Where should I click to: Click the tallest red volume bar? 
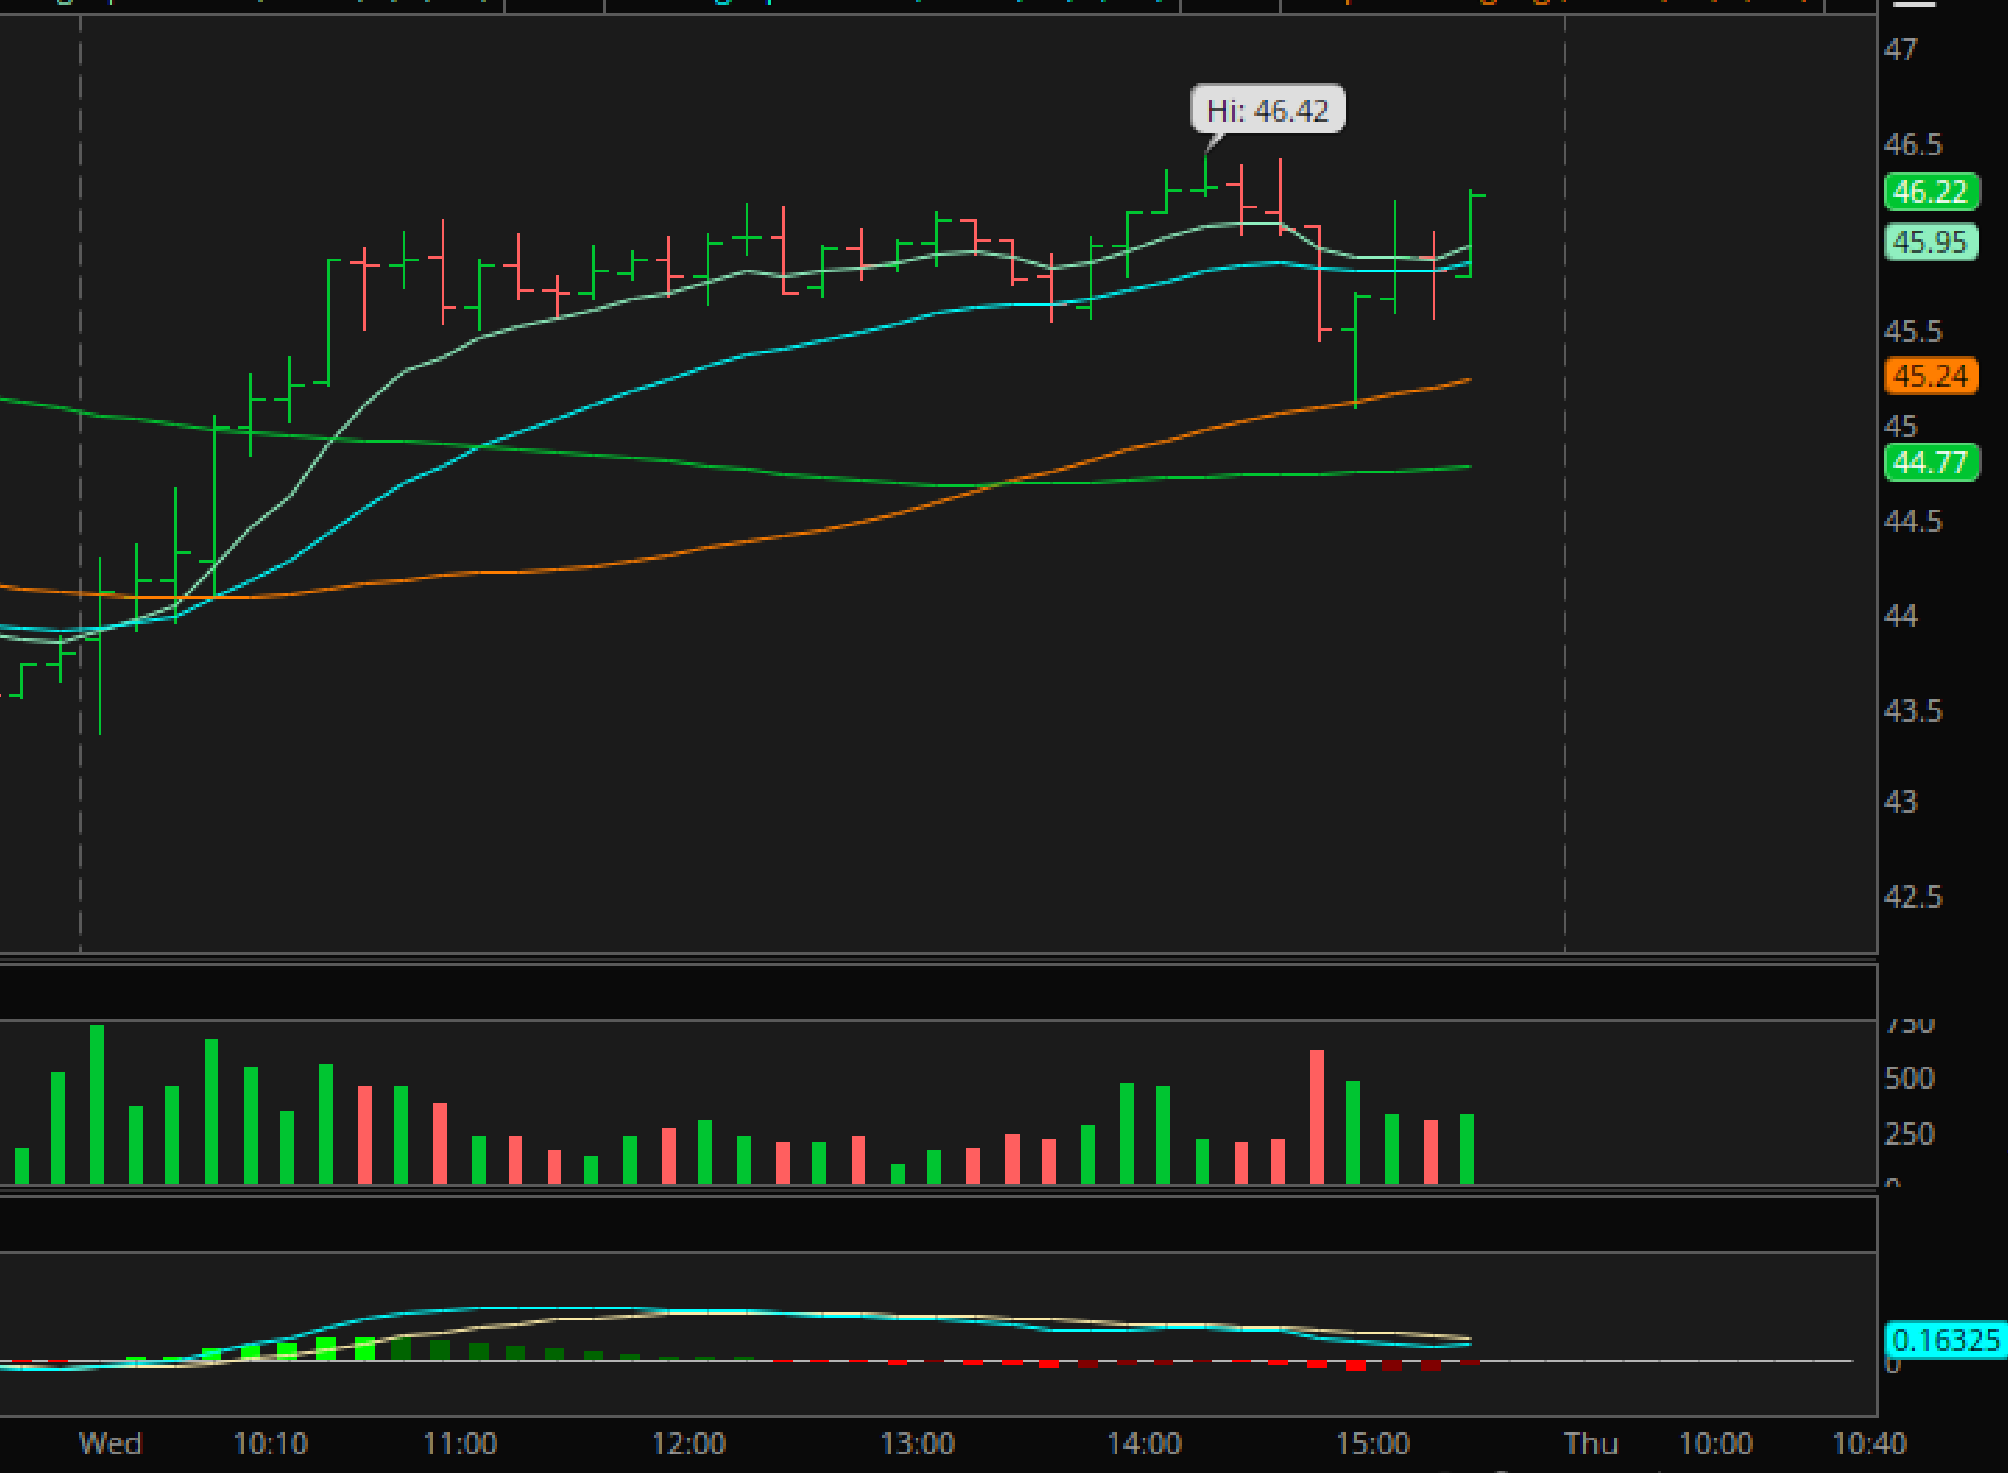[1316, 1116]
